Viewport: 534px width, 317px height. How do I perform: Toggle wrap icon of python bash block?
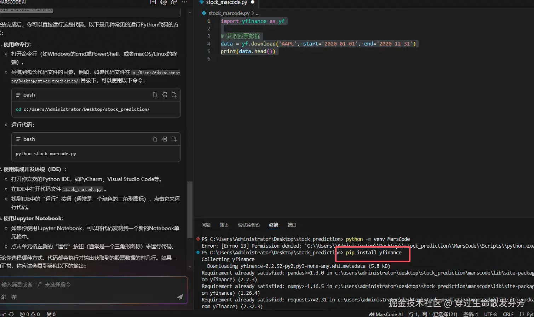click(x=18, y=139)
